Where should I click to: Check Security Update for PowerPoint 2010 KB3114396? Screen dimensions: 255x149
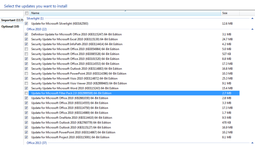(x=26, y=73)
